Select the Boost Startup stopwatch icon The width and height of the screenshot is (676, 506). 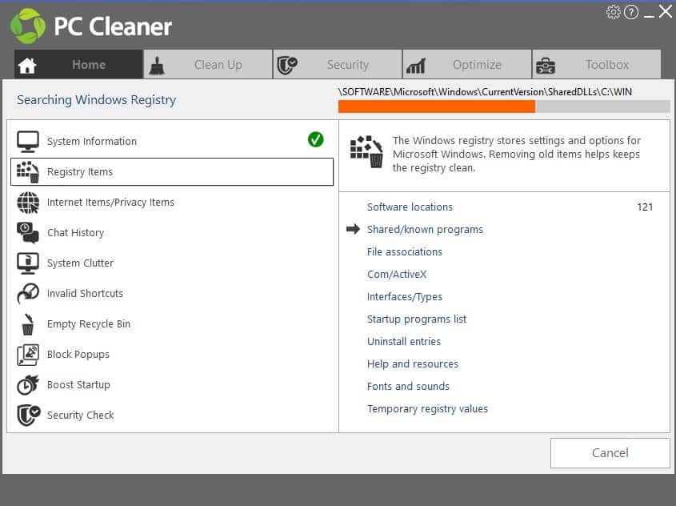pyautogui.click(x=27, y=384)
